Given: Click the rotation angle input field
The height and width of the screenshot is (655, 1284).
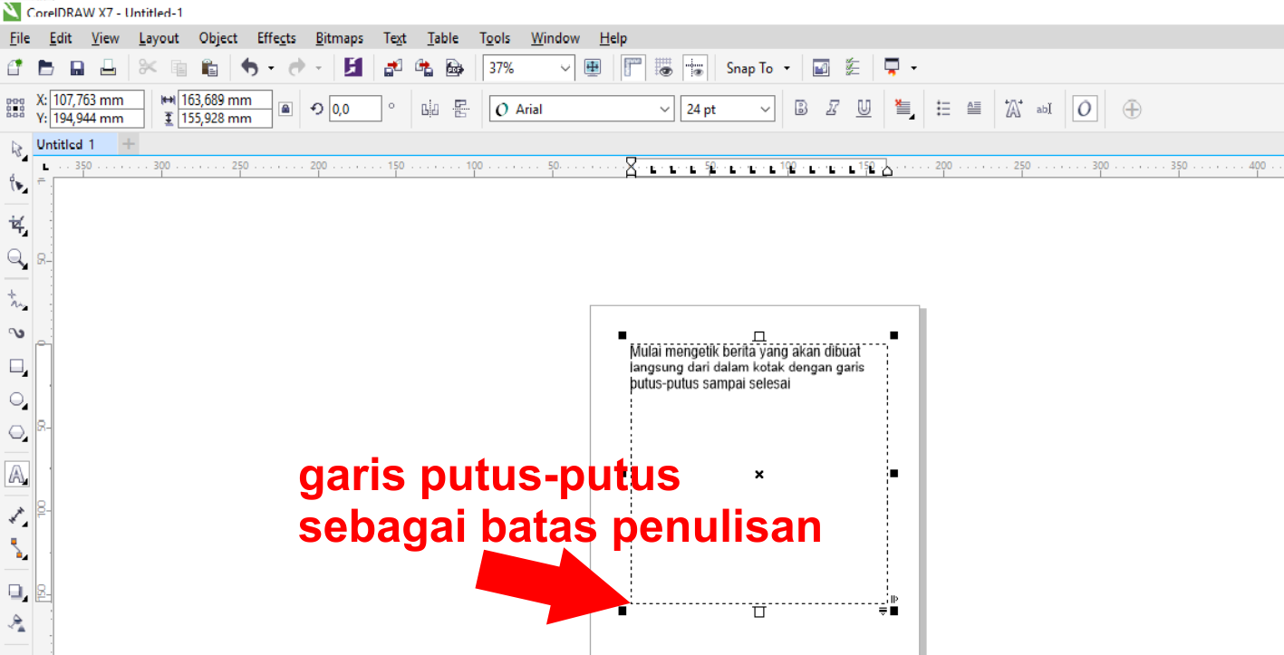Looking at the screenshot, I should [353, 108].
